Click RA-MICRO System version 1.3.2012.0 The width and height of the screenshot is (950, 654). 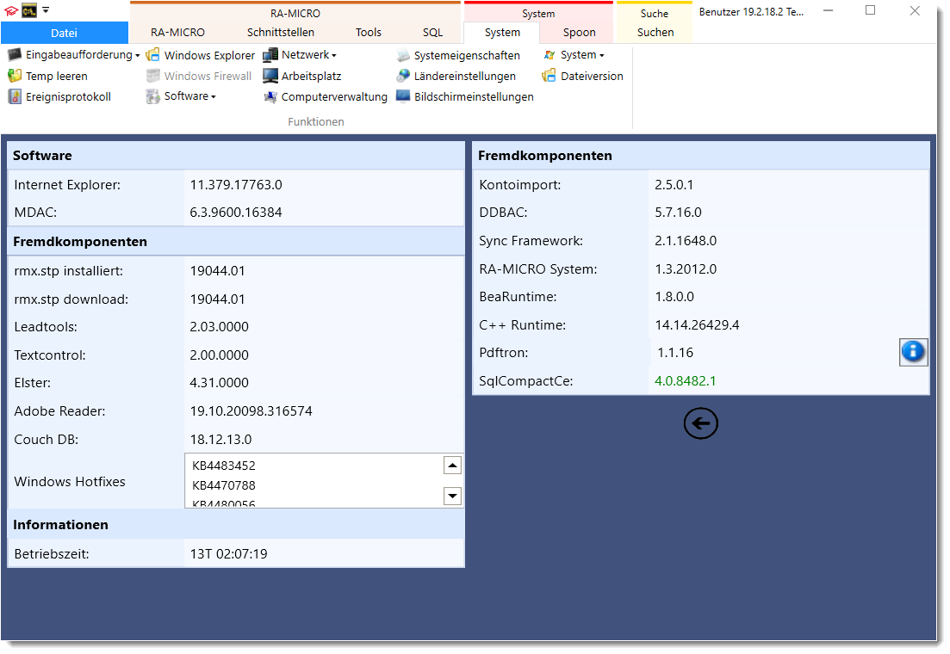pyautogui.click(x=686, y=268)
